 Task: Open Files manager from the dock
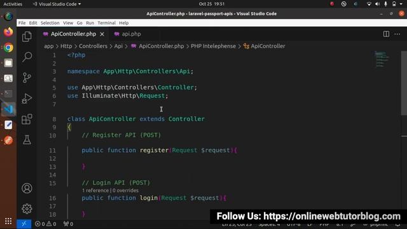tap(8, 63)
